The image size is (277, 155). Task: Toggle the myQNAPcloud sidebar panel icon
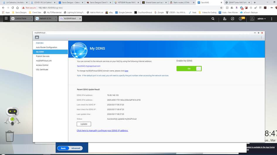(37, 37)
